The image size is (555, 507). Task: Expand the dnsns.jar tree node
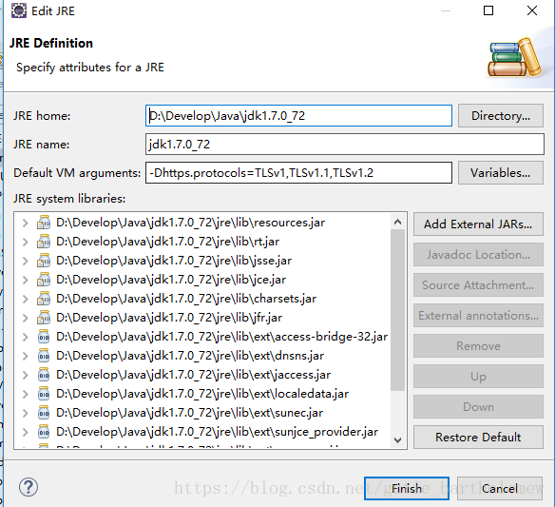[x=25, y=356]
